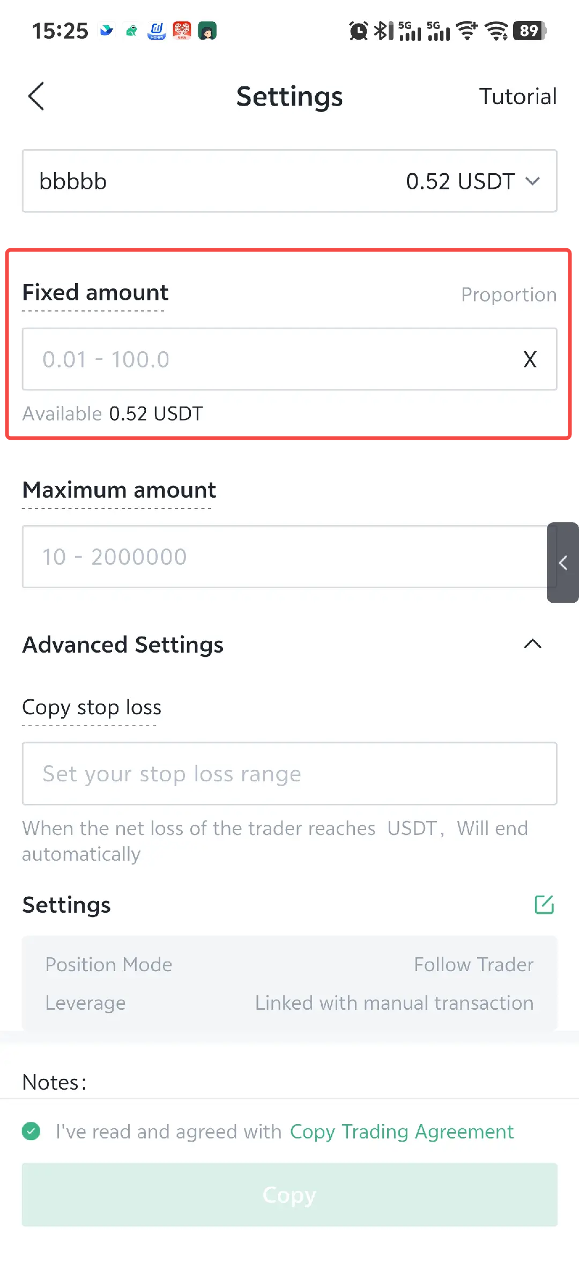This screenshot has width=579, height=1287.
Task: Tap the alarm icon in status bar
Action: [358, 31]
